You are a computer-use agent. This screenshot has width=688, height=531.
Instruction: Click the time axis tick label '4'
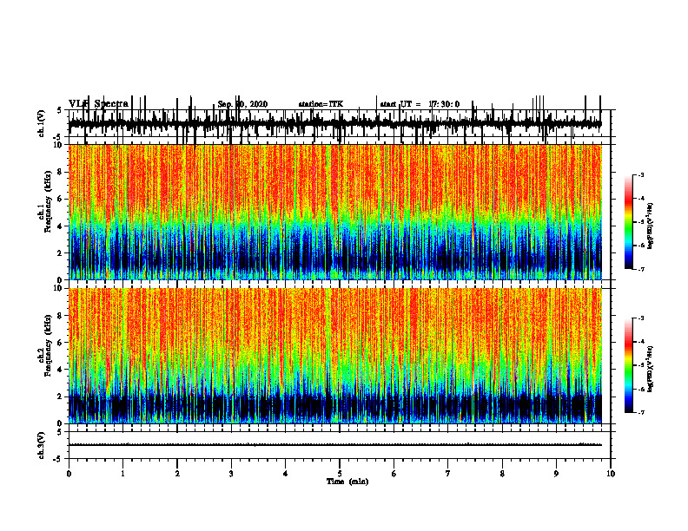[286, 474]
